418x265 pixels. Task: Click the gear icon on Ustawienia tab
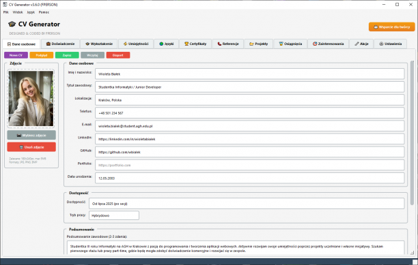(381, 44)
